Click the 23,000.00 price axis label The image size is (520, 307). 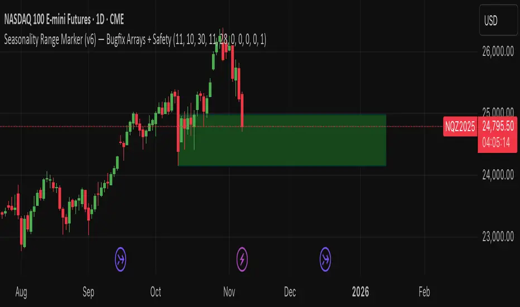[x=498, y=237]
